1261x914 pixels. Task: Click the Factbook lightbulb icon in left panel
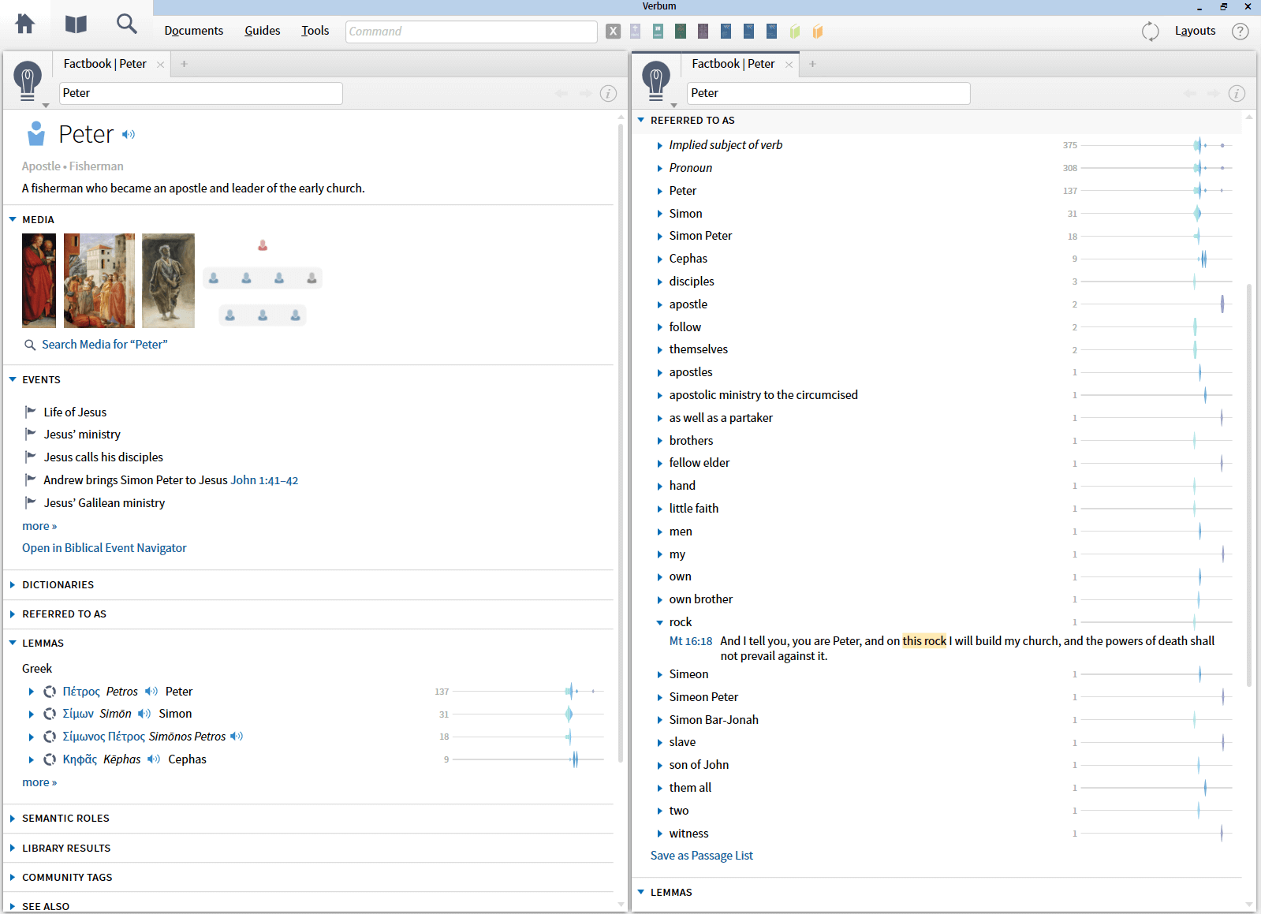[x=28, y=80]
